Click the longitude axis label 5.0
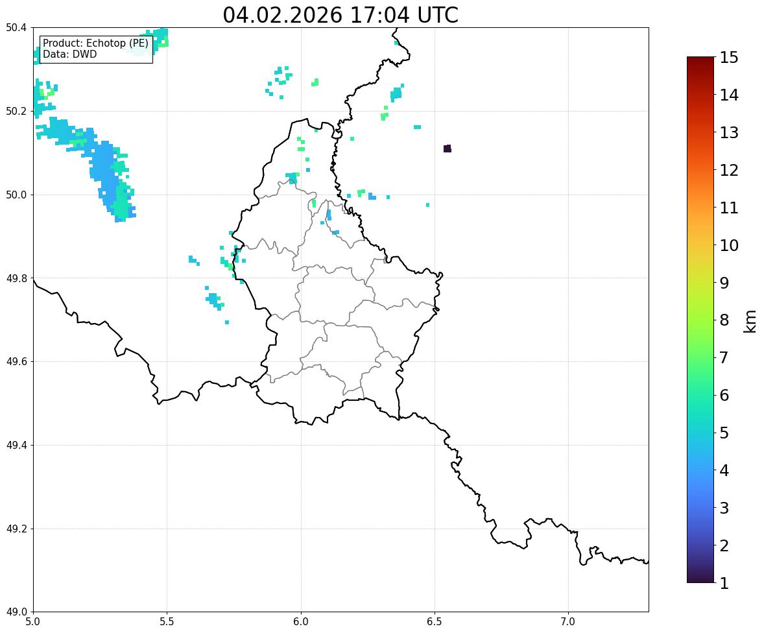This screenshot has height=633, width=764. coord(33,622)
